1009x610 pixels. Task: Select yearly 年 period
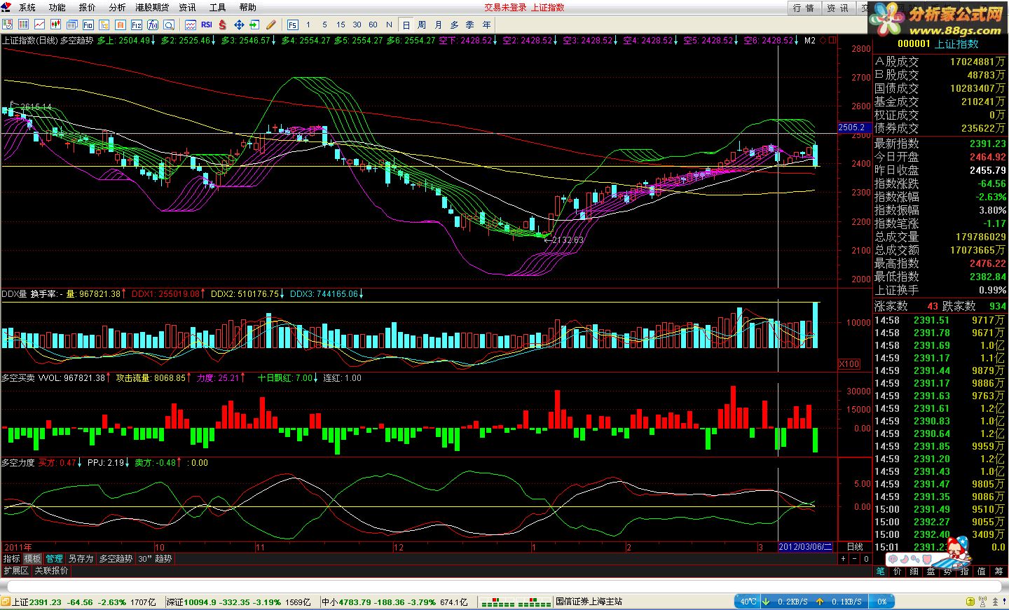click(486, 25)
